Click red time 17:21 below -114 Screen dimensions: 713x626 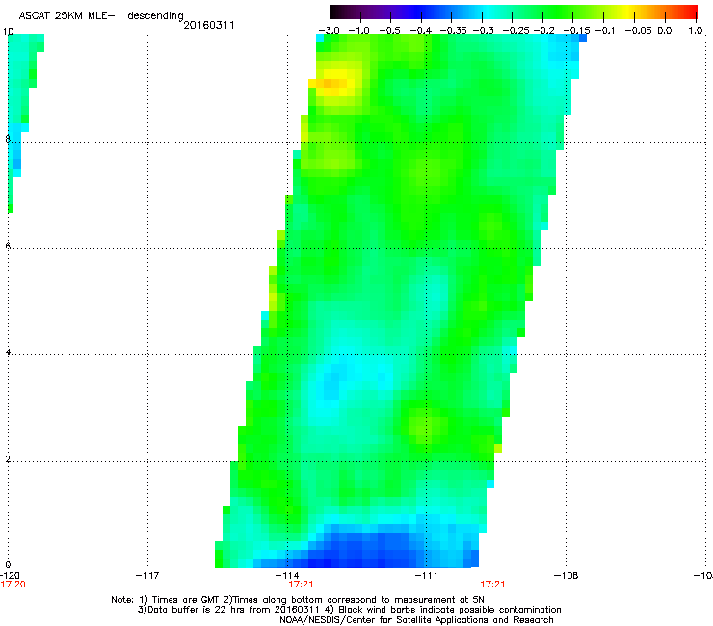pyautogui.click(x=301, y=585)
